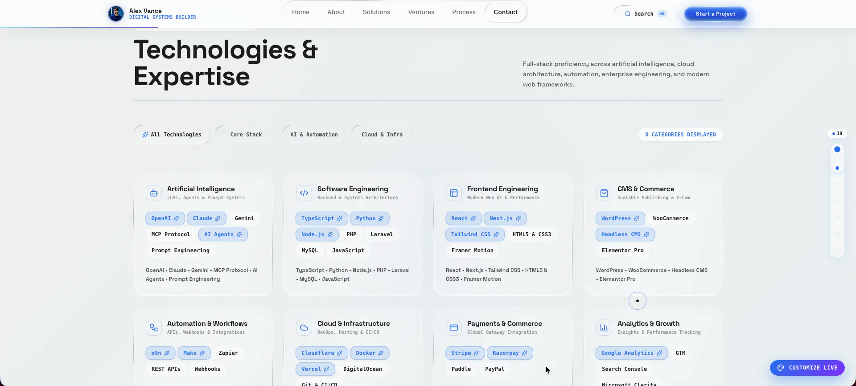This screenshot has height=386, width=856.
Task: Click the Gemini tag
Action: point(244,218)
